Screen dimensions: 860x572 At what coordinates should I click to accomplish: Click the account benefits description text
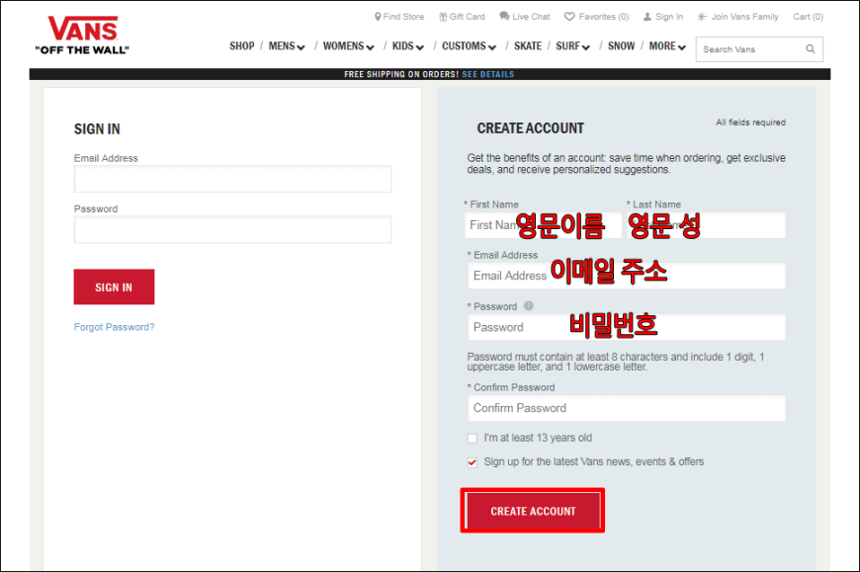click(626, 164)
